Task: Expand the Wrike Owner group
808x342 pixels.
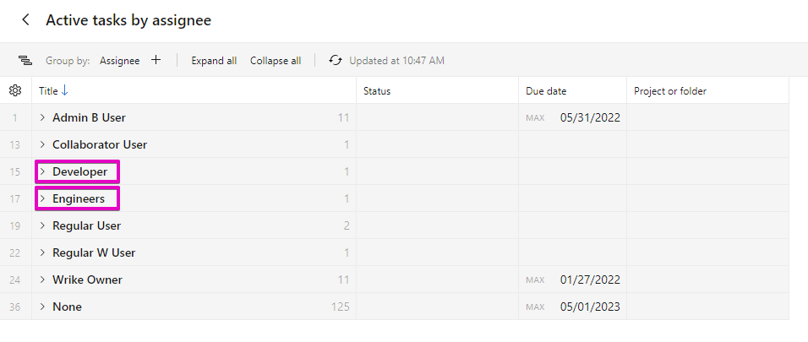Action: pyautogui.click(x=42, y=280)
